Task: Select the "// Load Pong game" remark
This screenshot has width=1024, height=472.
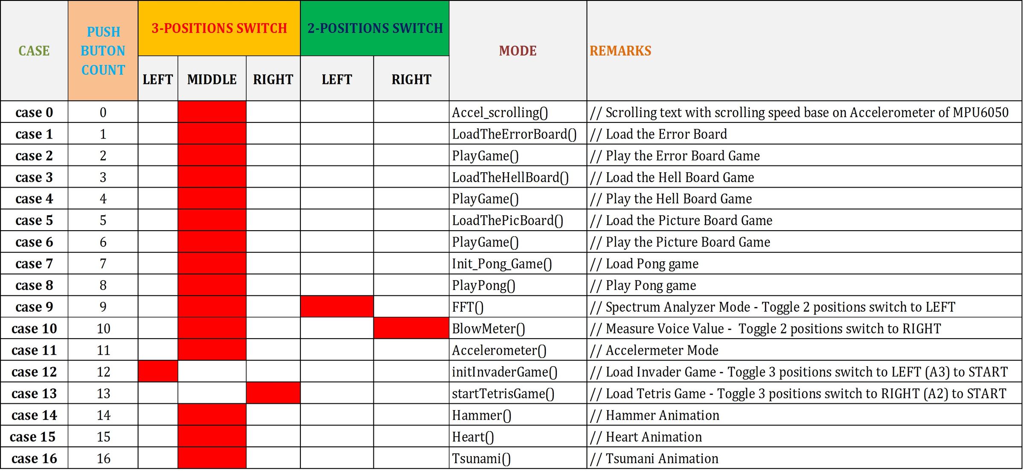Action: (644, 264)
